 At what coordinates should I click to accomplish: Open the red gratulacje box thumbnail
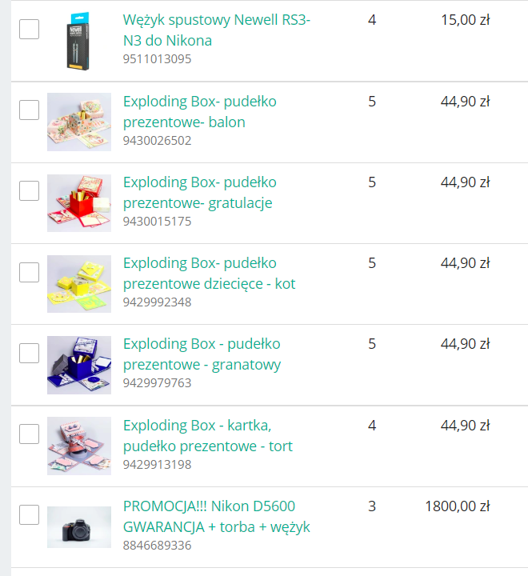[x=78, y=202]
